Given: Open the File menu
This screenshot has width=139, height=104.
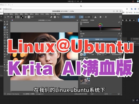Looking at the screenshot, I should tap(6, 14).
